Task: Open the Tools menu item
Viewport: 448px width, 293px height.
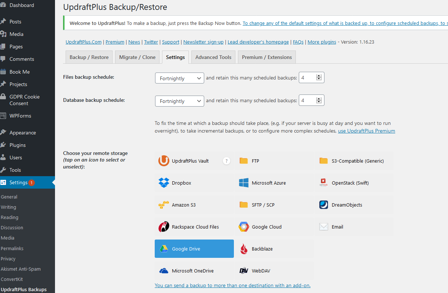Action: (27, 170)
